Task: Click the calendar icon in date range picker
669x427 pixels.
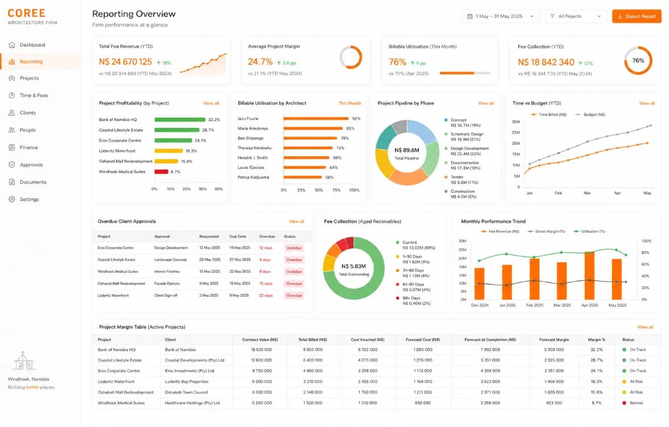Action: point(469,16)
